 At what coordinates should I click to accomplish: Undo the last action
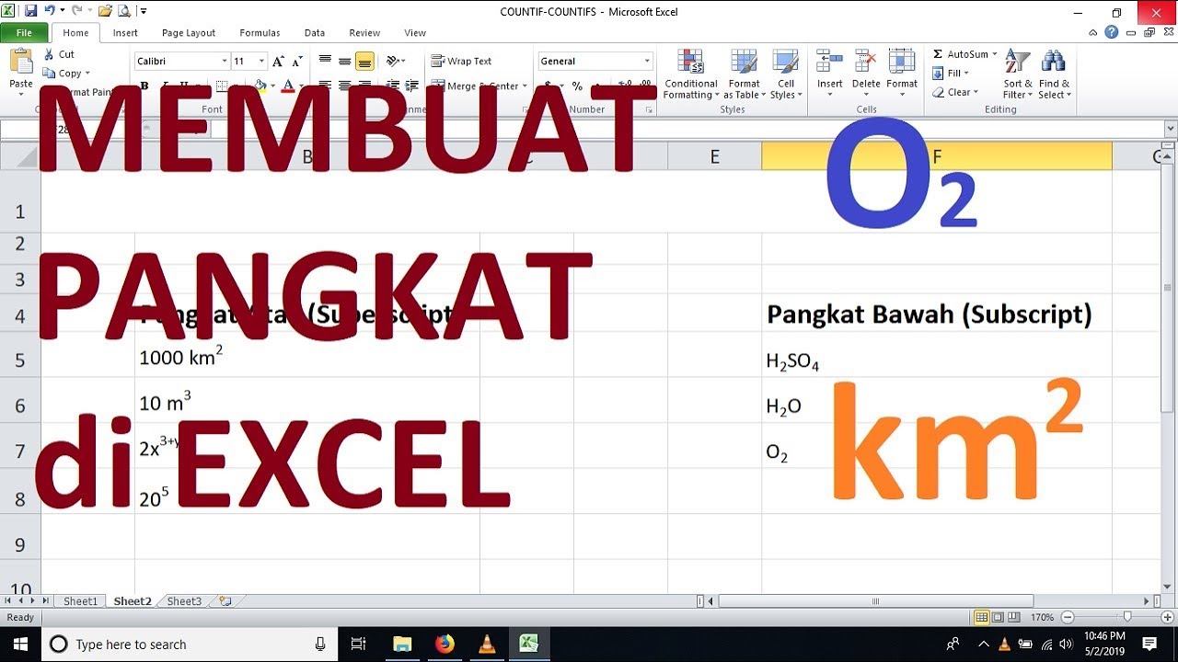[x=51, y=11]
